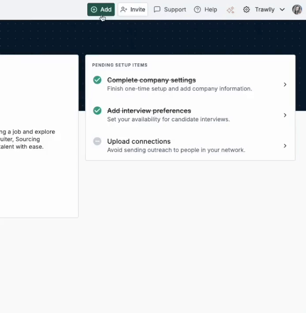Click the add-person icon on Invite
The height and width of the screenshot is (313, 306).
(x=124, y=10)
